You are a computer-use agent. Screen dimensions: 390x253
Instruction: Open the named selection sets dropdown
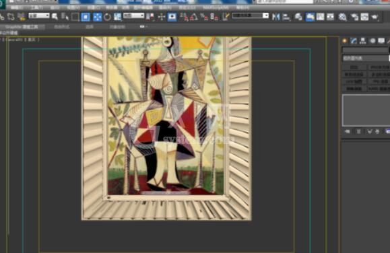250,15
